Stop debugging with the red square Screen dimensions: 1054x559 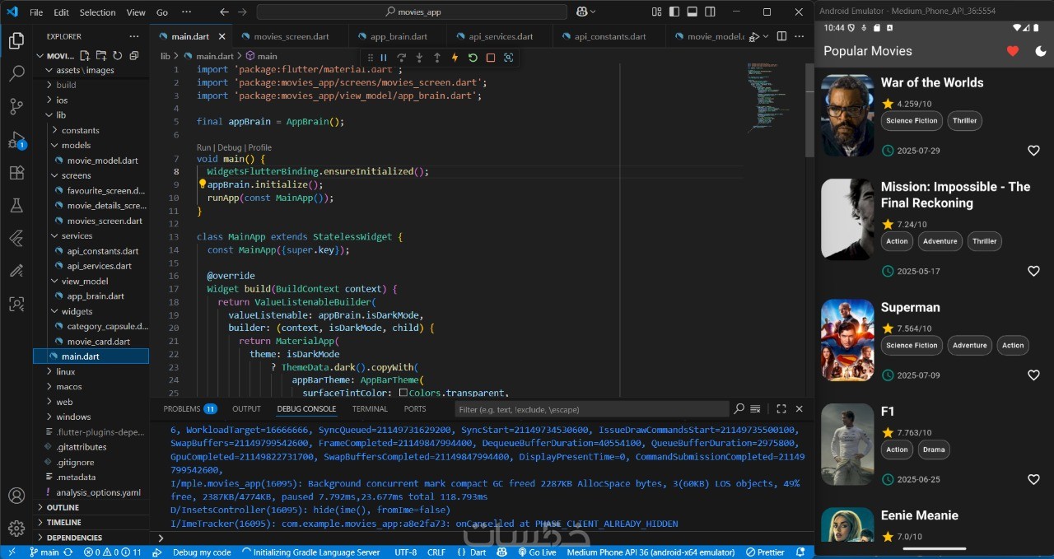(491, 58)
